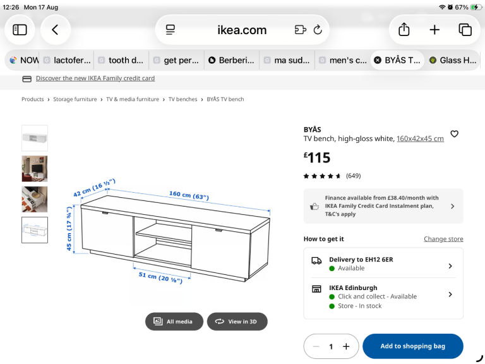Tap the IKEA Edinburgh store icon
The image size is (485, 364).
click(316, 289)
